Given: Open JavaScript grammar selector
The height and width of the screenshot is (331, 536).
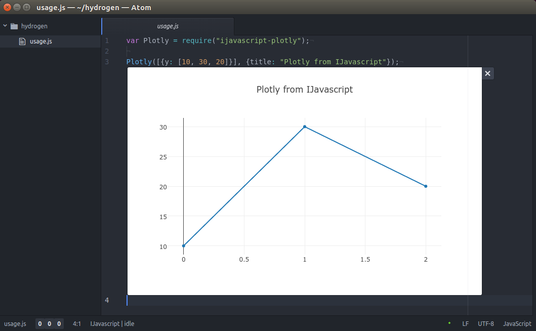Looking at the screenshot, I should click(x=517, y=323).
